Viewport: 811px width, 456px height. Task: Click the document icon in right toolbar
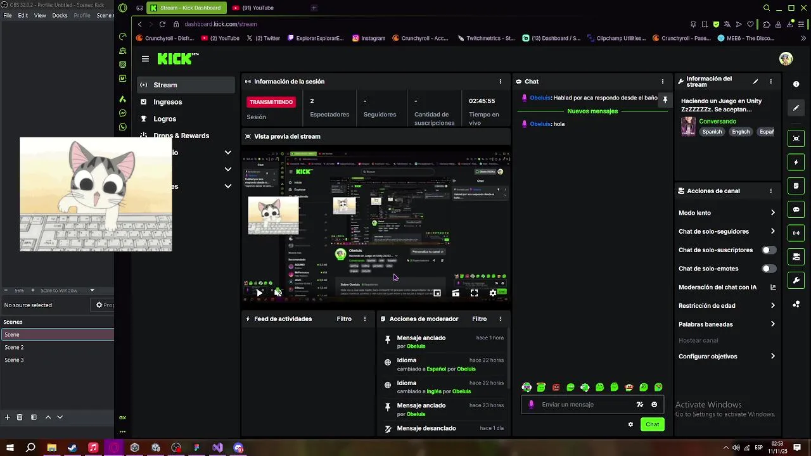(796, 186)
